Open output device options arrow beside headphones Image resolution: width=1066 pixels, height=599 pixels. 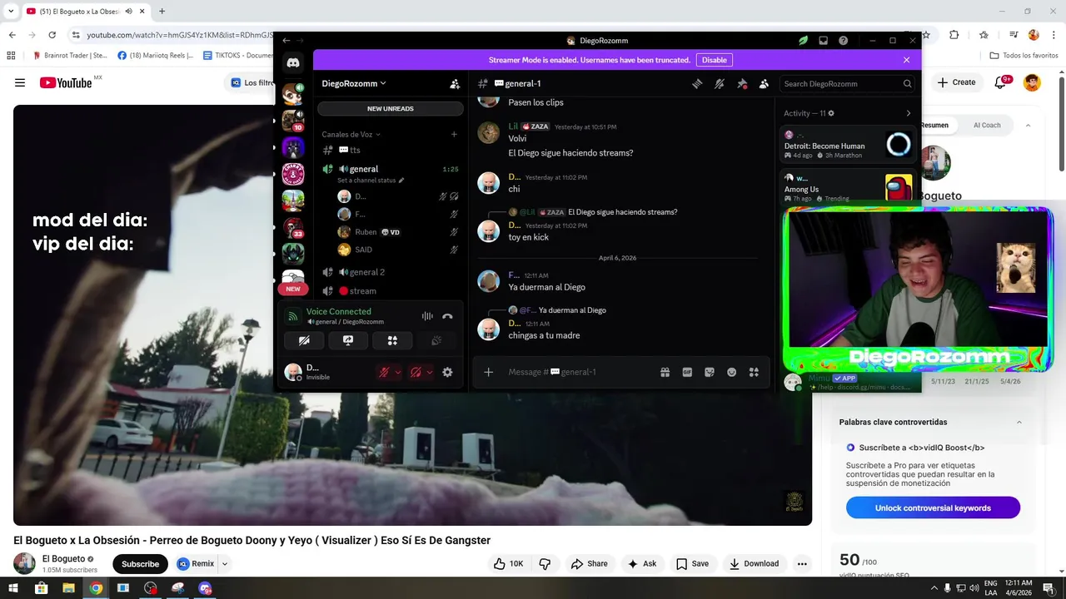(430, 372)
